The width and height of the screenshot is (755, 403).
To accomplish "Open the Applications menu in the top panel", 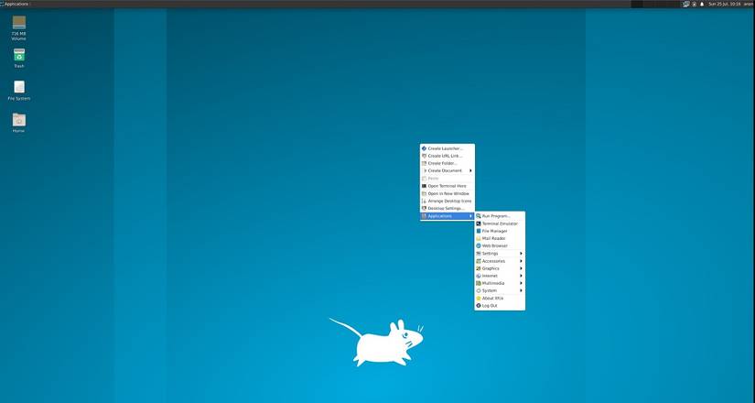I will (15, 4).
